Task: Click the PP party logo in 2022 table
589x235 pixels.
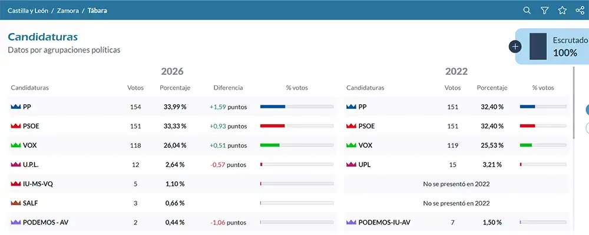Action: (351, 107)
